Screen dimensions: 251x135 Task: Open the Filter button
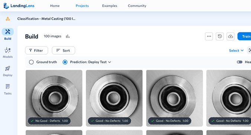coord(36,51)
